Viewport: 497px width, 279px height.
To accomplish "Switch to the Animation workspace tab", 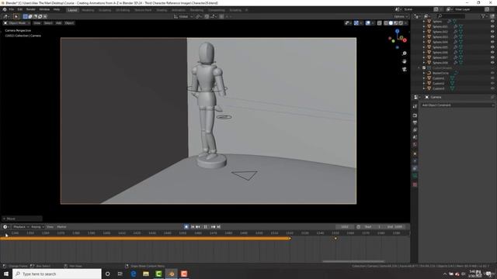I will tap(179, 10).
